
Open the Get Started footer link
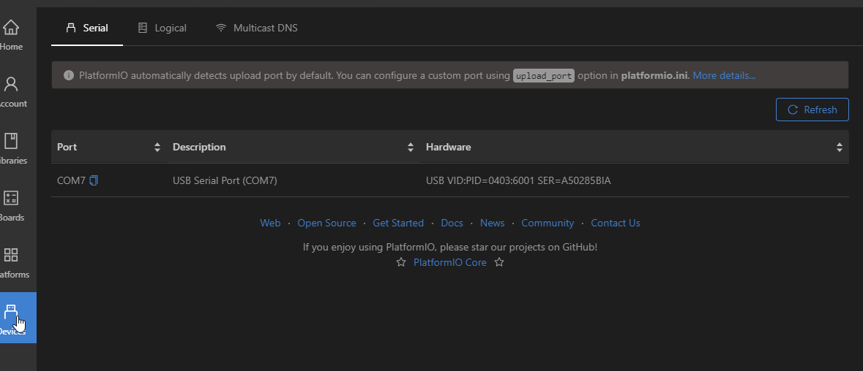click(398, 223)
